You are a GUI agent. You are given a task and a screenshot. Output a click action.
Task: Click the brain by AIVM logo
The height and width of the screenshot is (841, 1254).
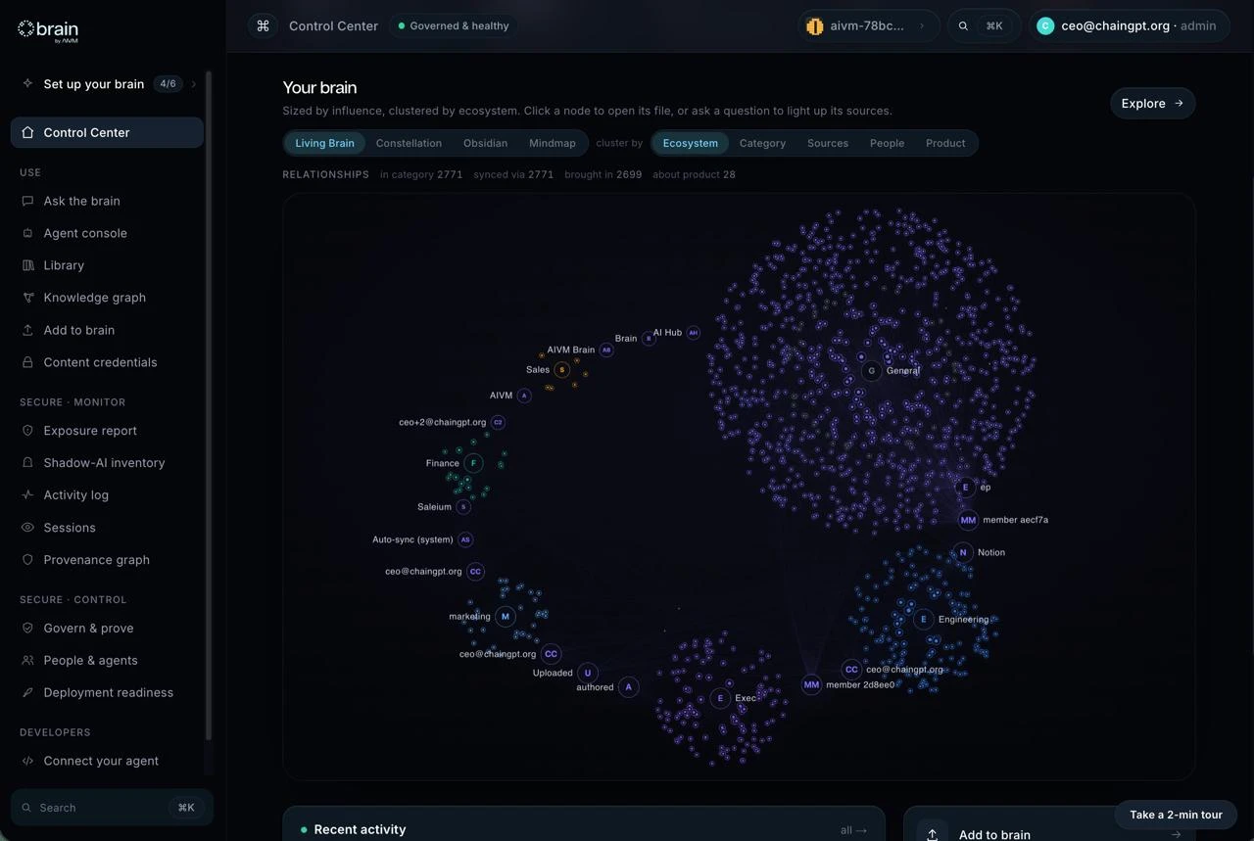tap(48, 30)
